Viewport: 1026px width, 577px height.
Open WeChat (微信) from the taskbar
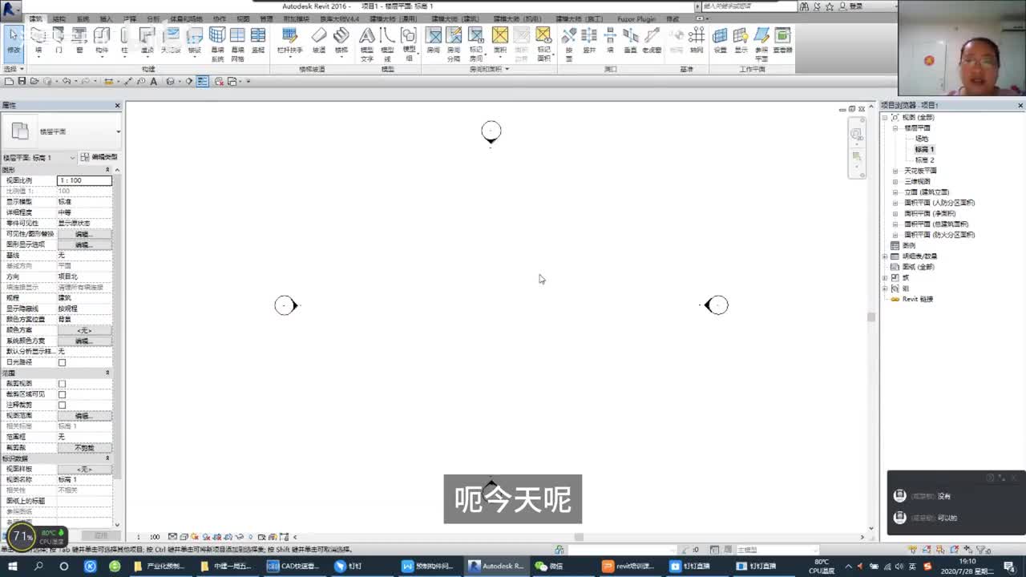coord(549,566)
